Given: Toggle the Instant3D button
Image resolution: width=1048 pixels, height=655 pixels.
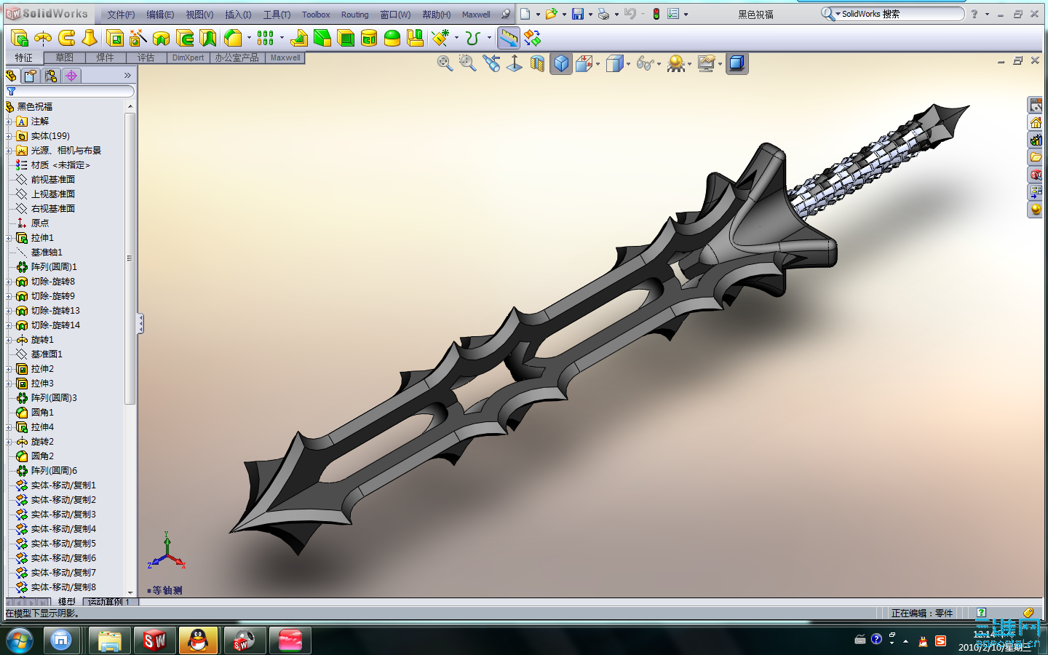Looking at the screenshot, I should click(x=509, y=38).
